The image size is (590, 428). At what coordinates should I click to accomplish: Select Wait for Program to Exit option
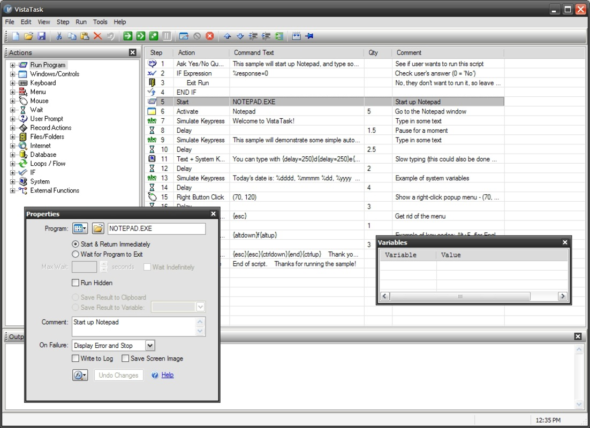(x=107, y=254)
